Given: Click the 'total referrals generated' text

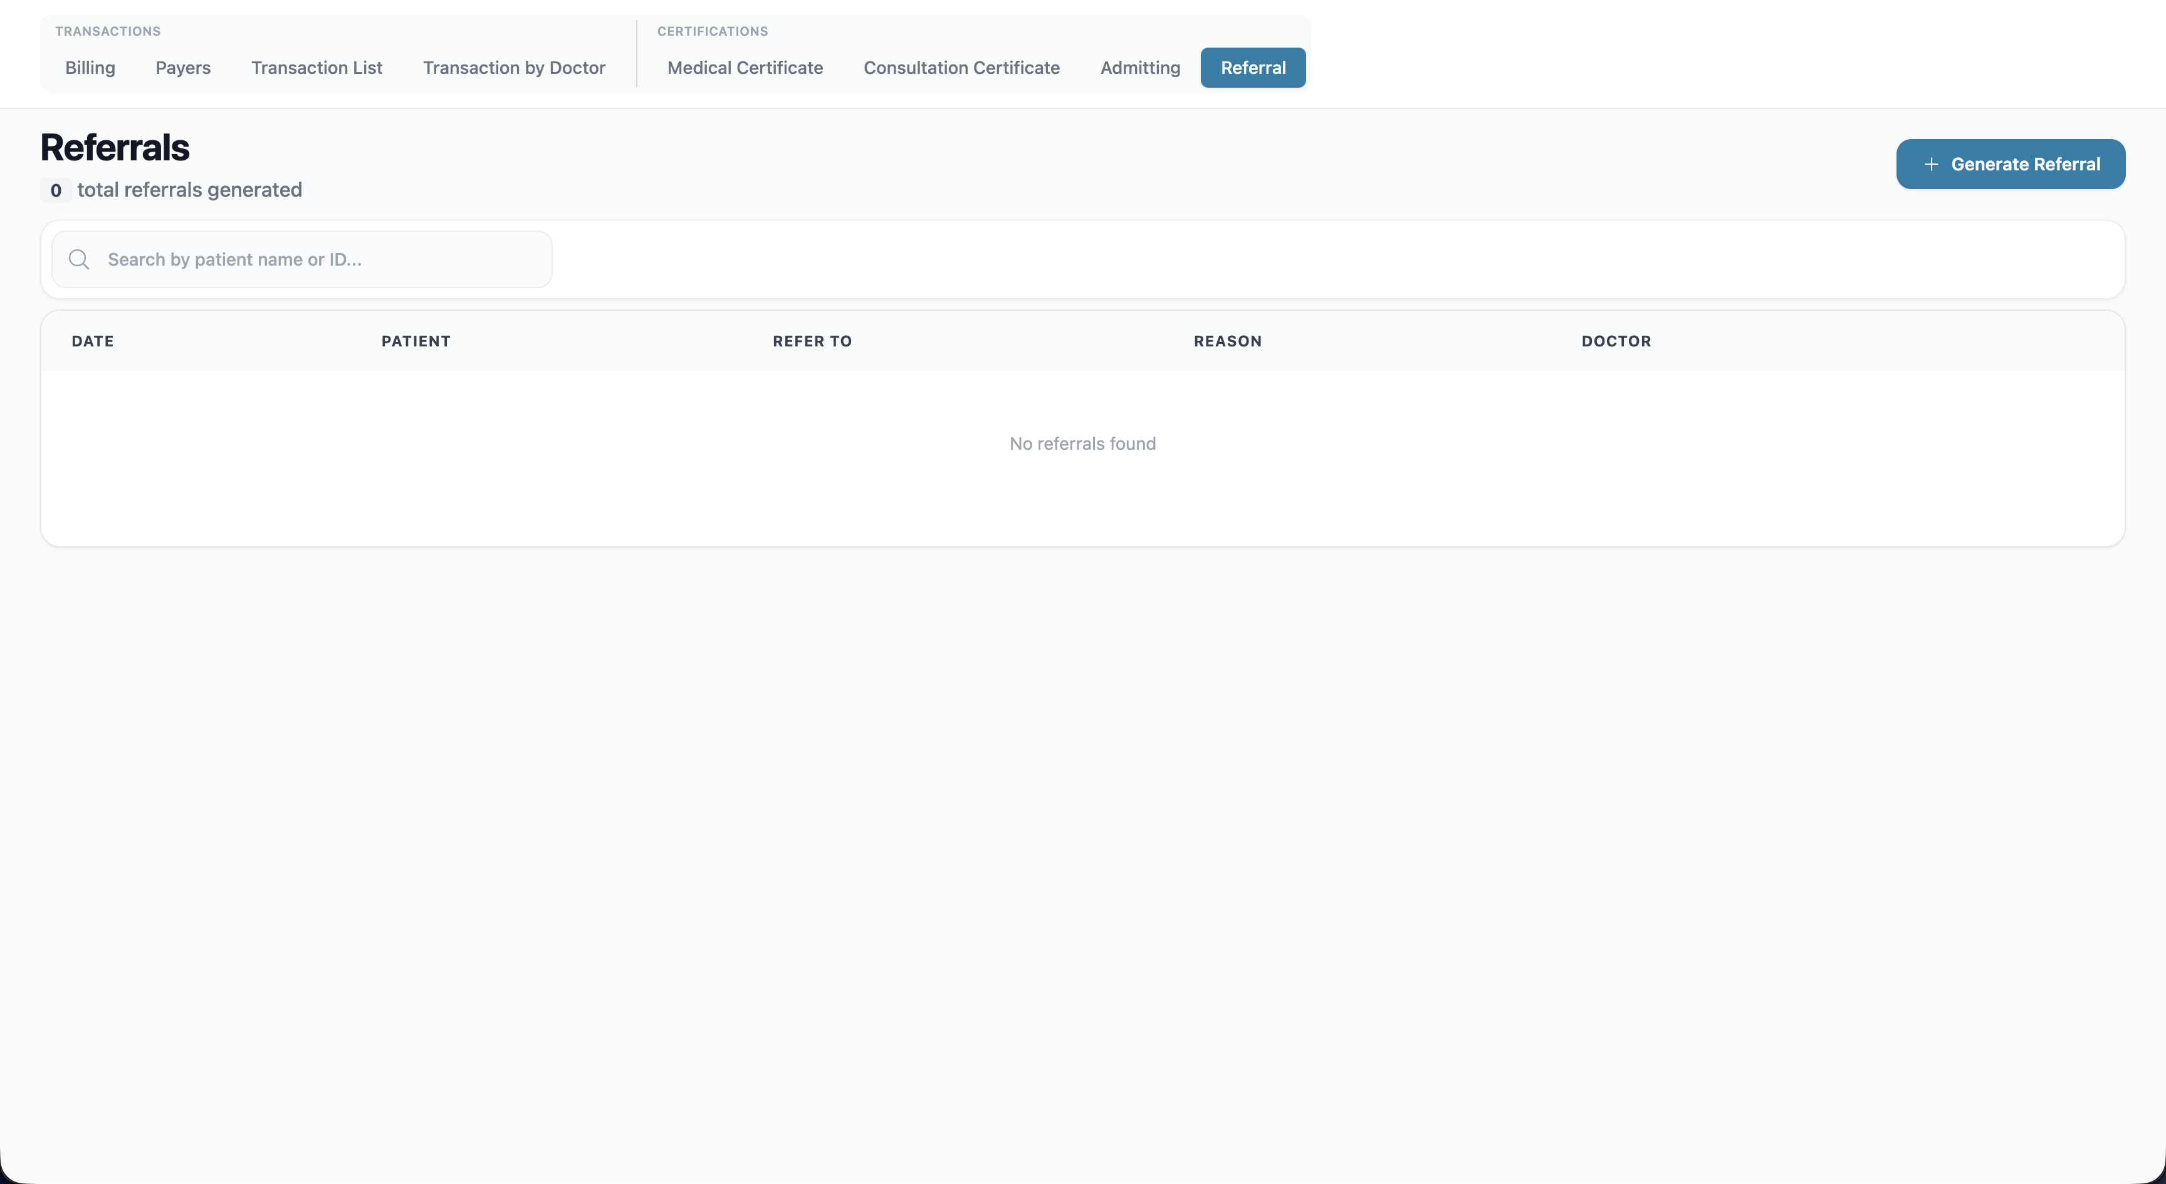Looking at the screenshot, I should point(189,190).
